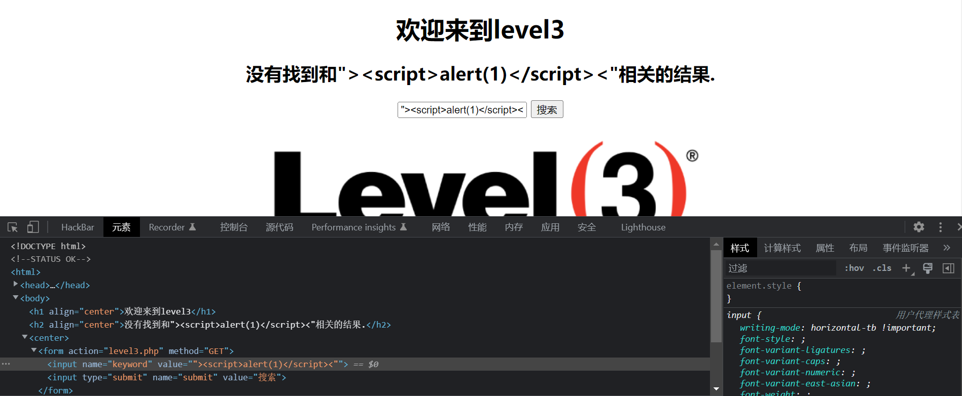The height and width of the screenshot is (396, 962).
Task: Click the font-variant-ligatures property
Action: (x=802, y=350)
